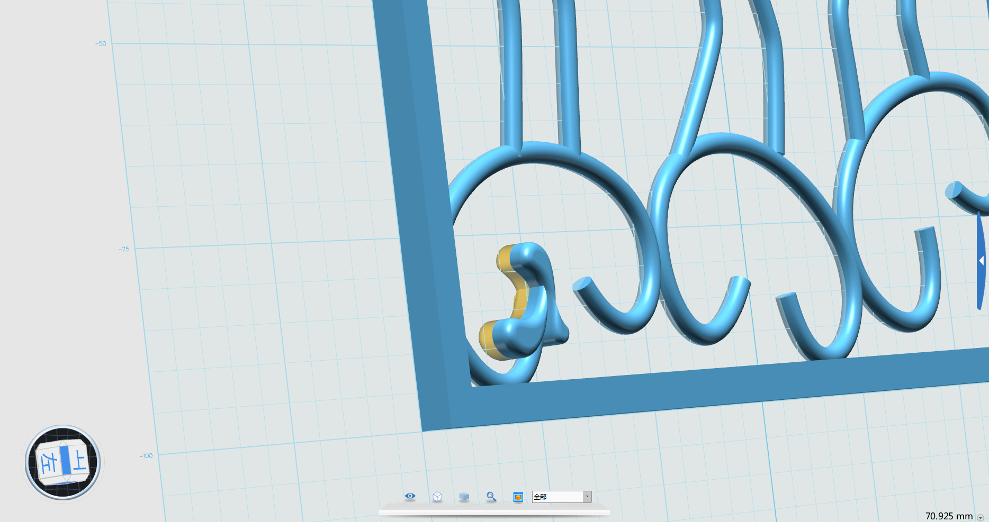Click the eye view-visibility icon in the bottom toolbar
The image size is (989, 522).
point(410,496)
